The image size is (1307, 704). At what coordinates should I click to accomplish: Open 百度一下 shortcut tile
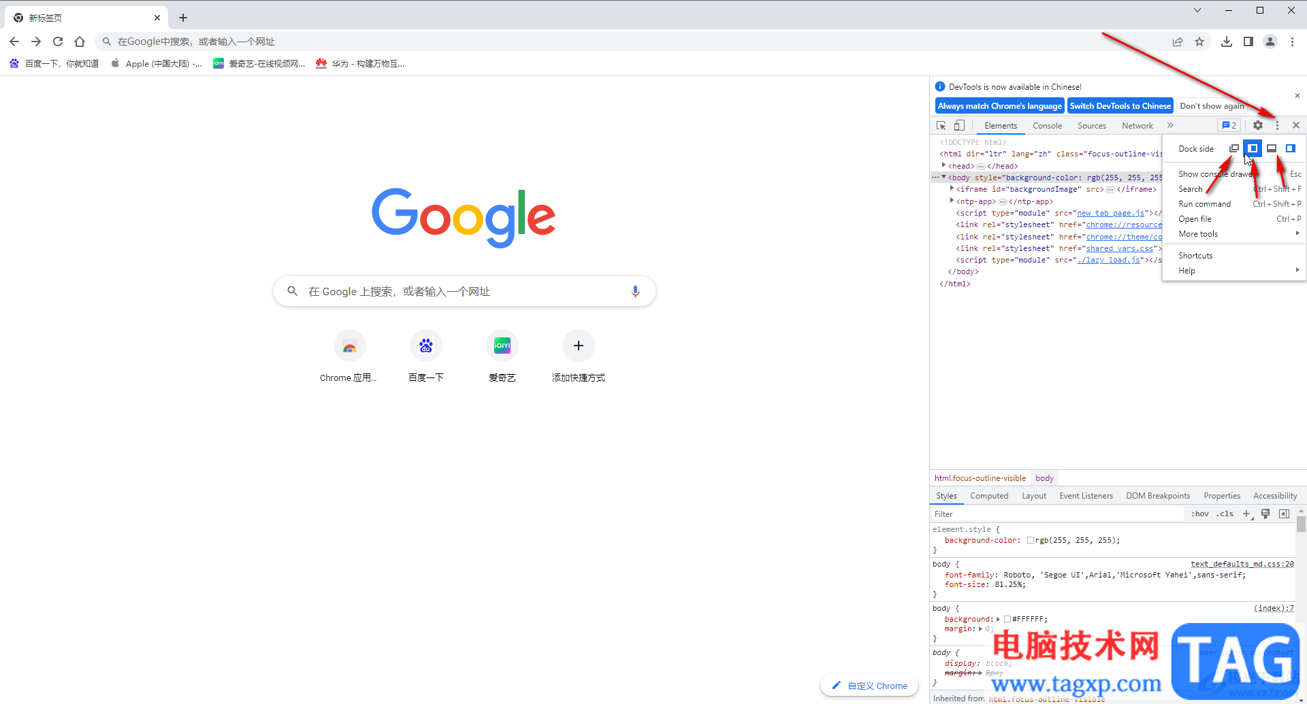click(426, 357)
